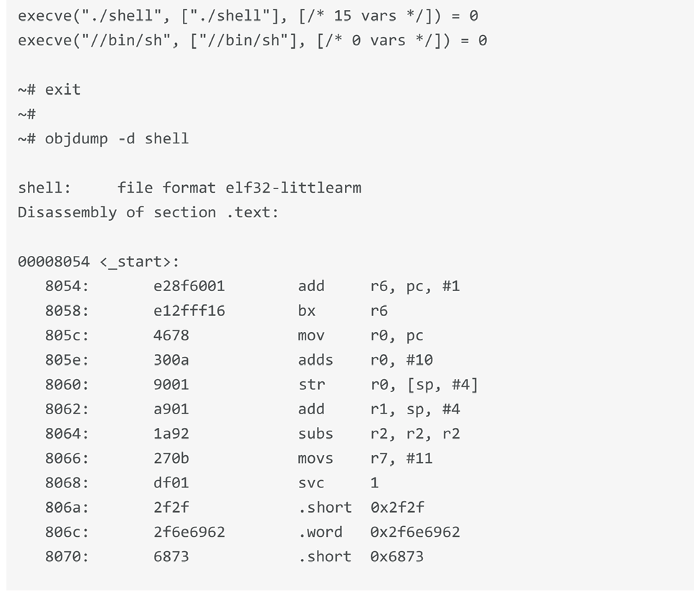Screen dimensions: 694x592
Task: Click the opcode e12fff16
Action: pyautogui.click(x=189, y=311)
